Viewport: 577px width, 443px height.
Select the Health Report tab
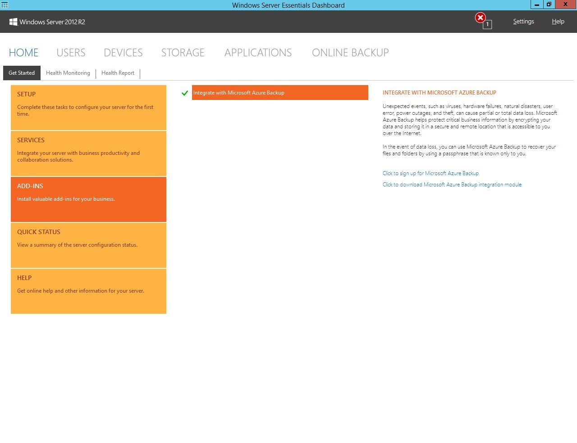click(x=118, y=73)
